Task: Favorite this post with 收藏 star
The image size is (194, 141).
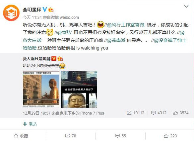Action: (x=21, y=136)
